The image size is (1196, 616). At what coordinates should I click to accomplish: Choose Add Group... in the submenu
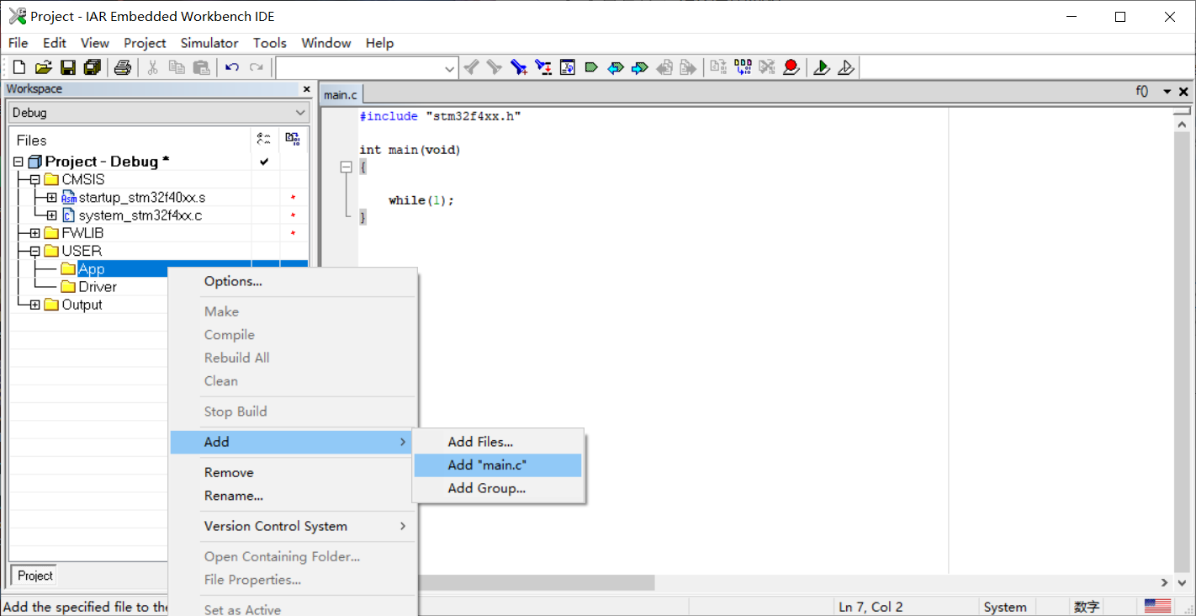498,489
